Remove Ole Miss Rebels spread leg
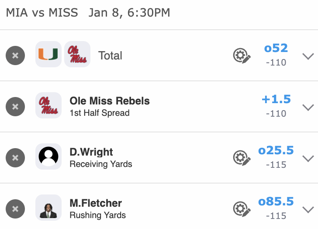318x229 pixels. [15, 107]
